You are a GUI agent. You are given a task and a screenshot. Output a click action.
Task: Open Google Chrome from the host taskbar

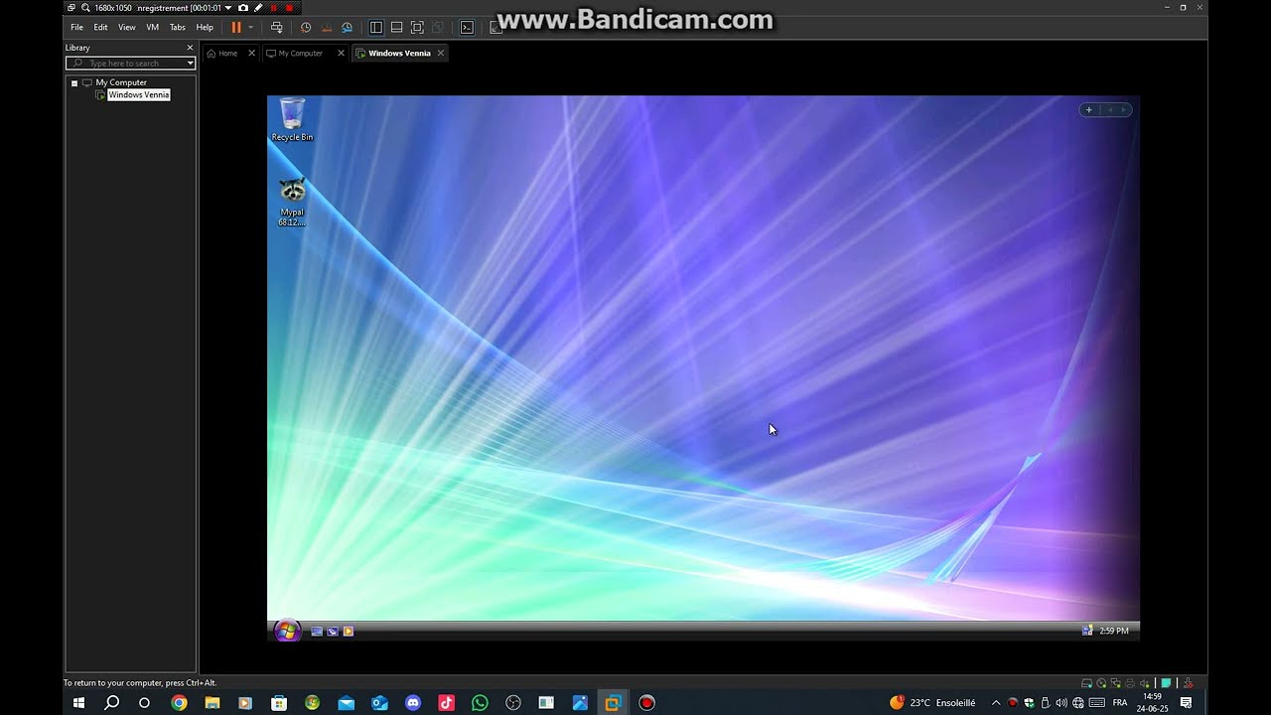click(179, 703)
